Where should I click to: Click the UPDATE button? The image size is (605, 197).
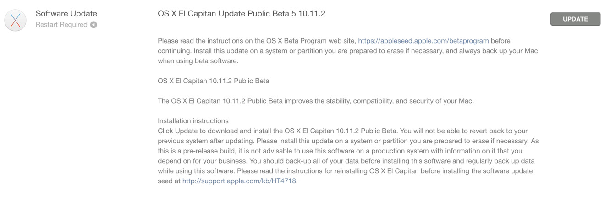coord(575,19)
